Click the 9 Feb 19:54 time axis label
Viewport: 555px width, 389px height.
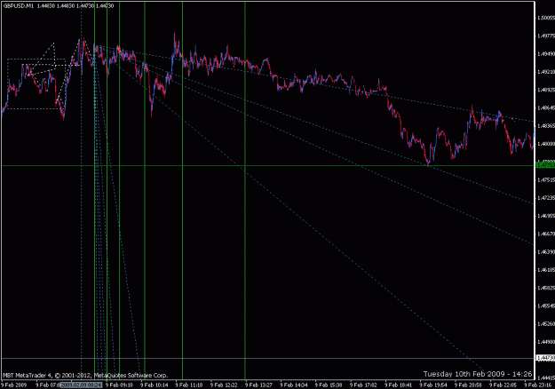[x=433, y=385]
